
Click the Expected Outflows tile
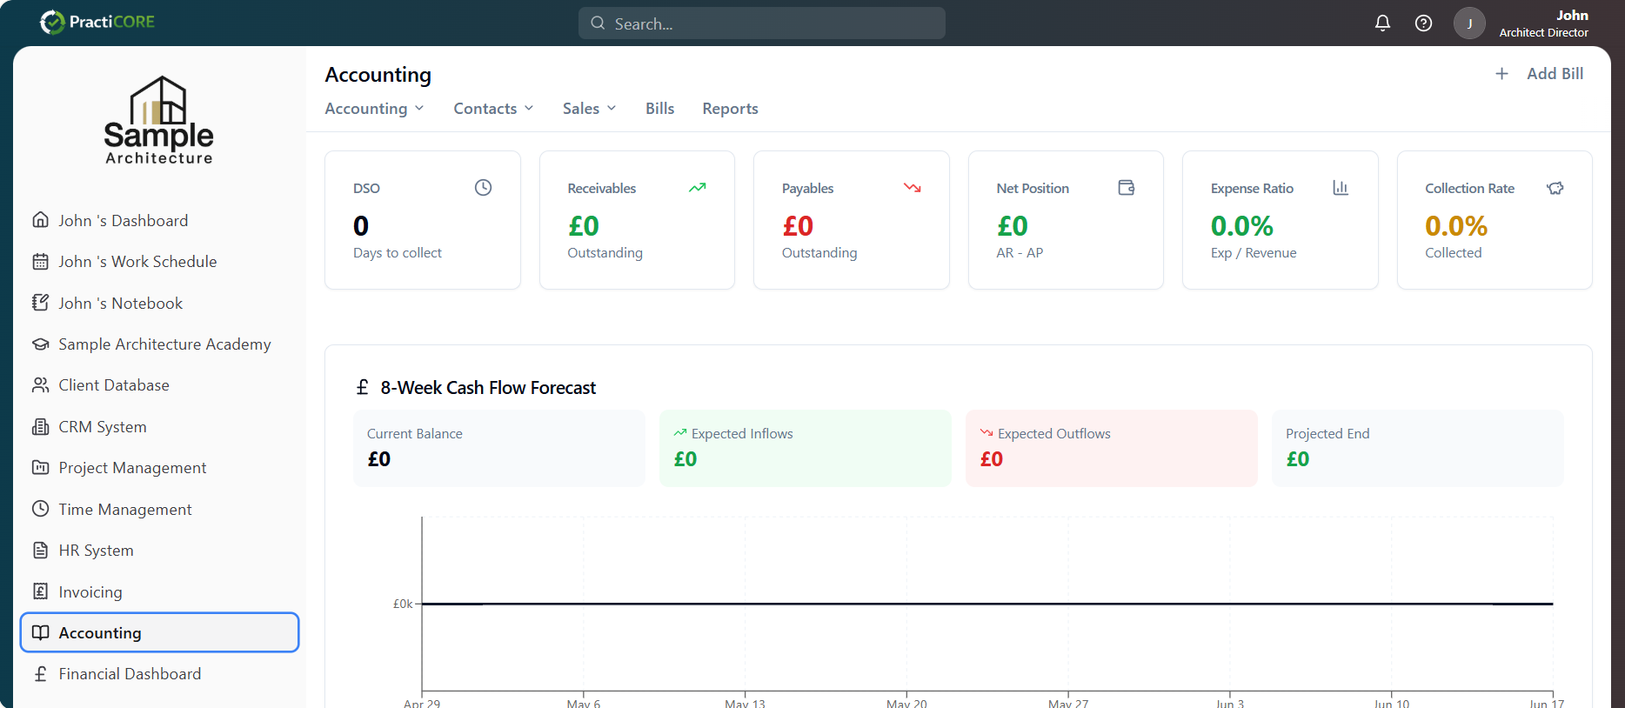click(x=1112, y=448)
